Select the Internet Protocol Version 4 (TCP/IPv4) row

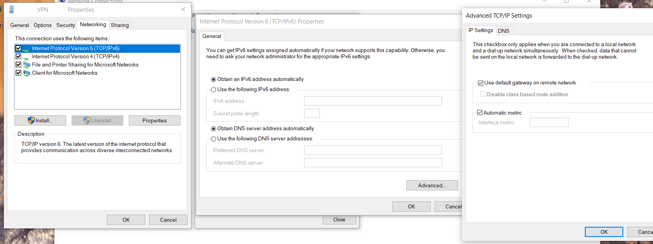click(x=97, y=57)
